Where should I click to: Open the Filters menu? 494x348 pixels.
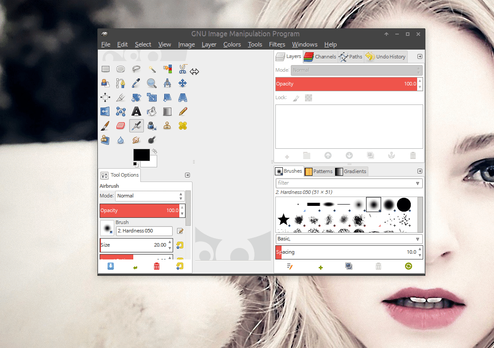click(277, 44)
